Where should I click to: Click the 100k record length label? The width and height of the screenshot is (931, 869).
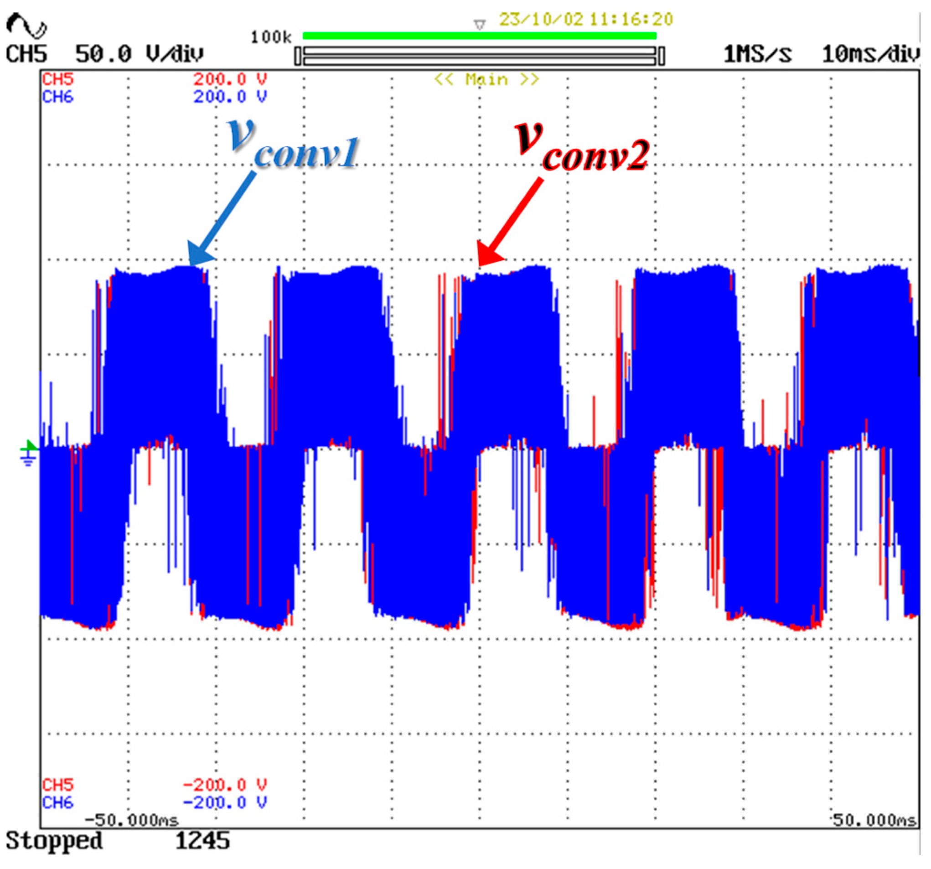tap(271, 37)
